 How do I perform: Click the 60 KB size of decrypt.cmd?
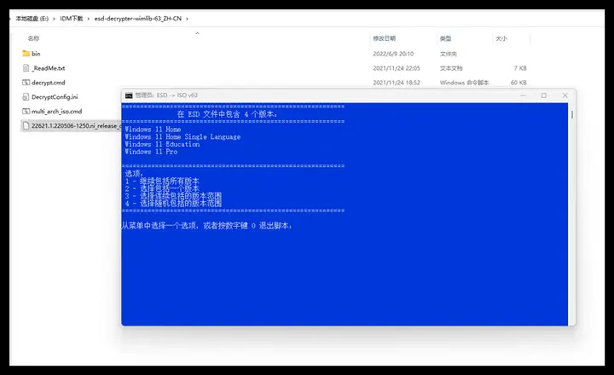(518, 83)
